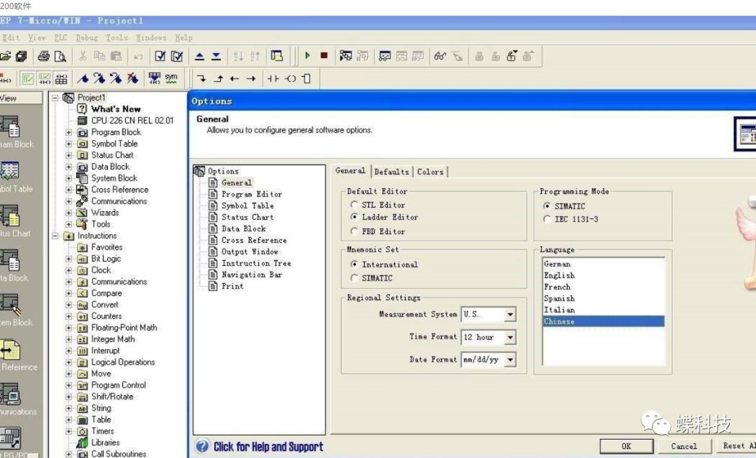The image size is (756, 458).
Task: Insert a contact with the contact icon
Action: click(274, 78)
